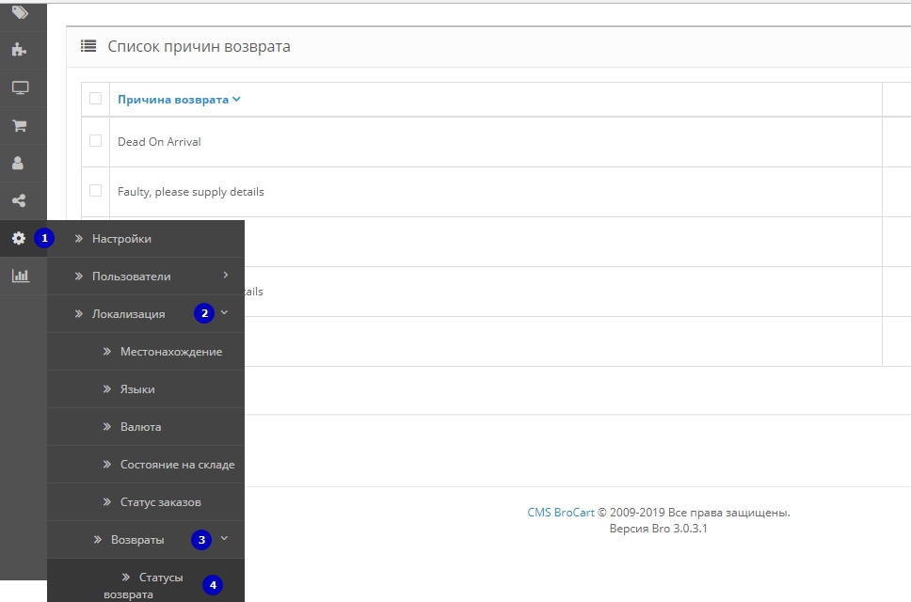Click the Dead On Arrival row text
Image resolution: width=911 pixels, height=602 pixels.
click(159, 142)
